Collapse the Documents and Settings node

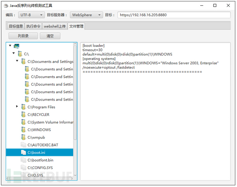pos(17,61)
